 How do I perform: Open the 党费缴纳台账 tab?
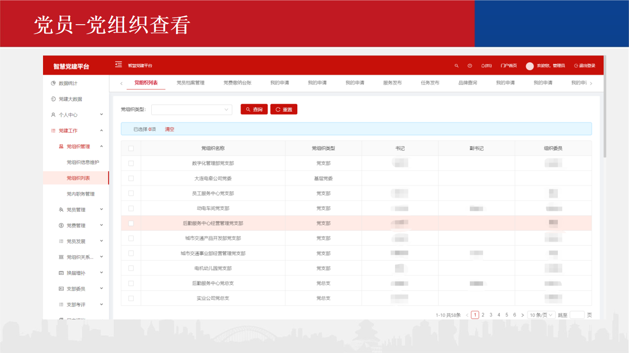pyautogui.click(x=237, y=83)
